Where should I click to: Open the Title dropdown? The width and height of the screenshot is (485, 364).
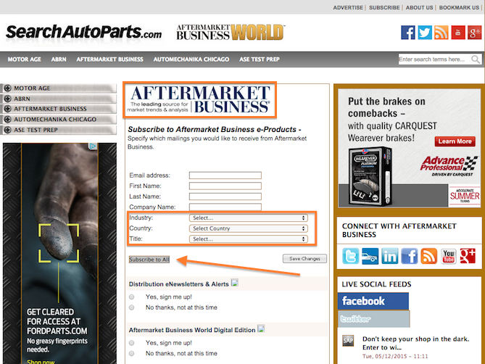pos(249,239)
